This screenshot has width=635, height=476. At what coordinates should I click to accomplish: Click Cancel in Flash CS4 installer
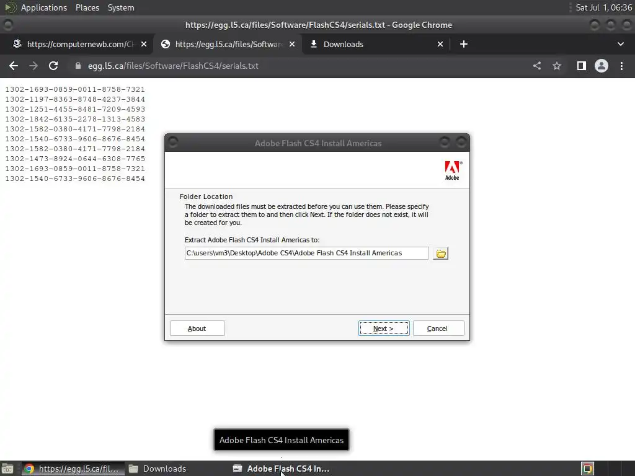(438, 328)
